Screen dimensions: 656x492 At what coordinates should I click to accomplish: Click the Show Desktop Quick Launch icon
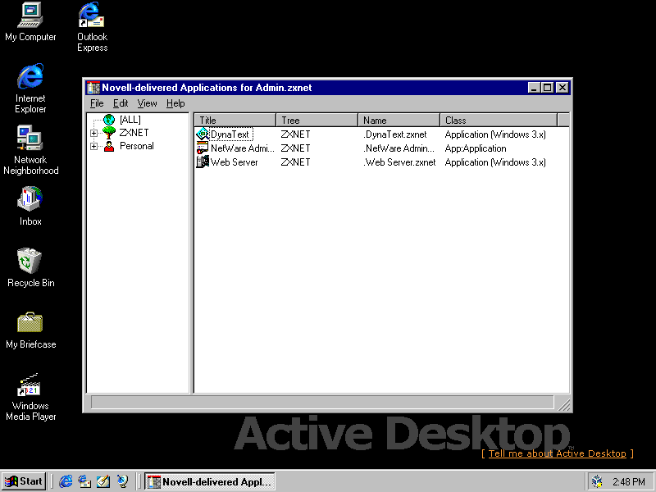tap(103, 481)
